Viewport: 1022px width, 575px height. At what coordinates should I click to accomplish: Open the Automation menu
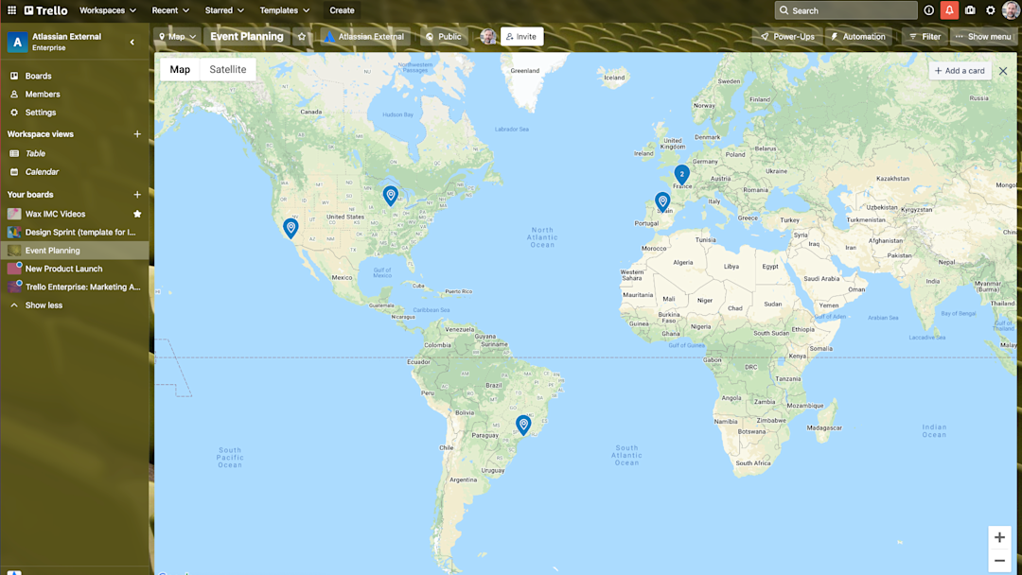(x=859, y=36)
